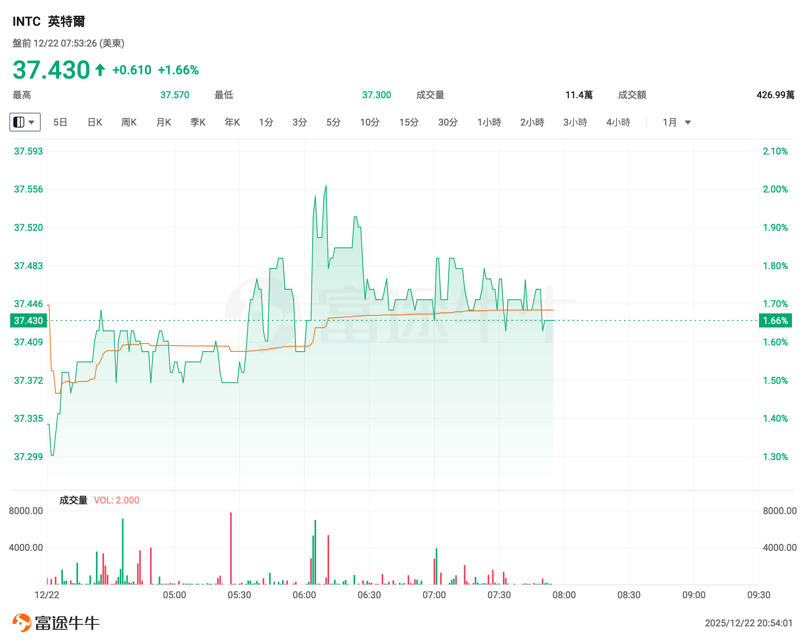This screenshot has width=806, height=644.
Task: Click the INTC 英特爾 stock title
Action: pyautogui.click(x=49, y=22)
